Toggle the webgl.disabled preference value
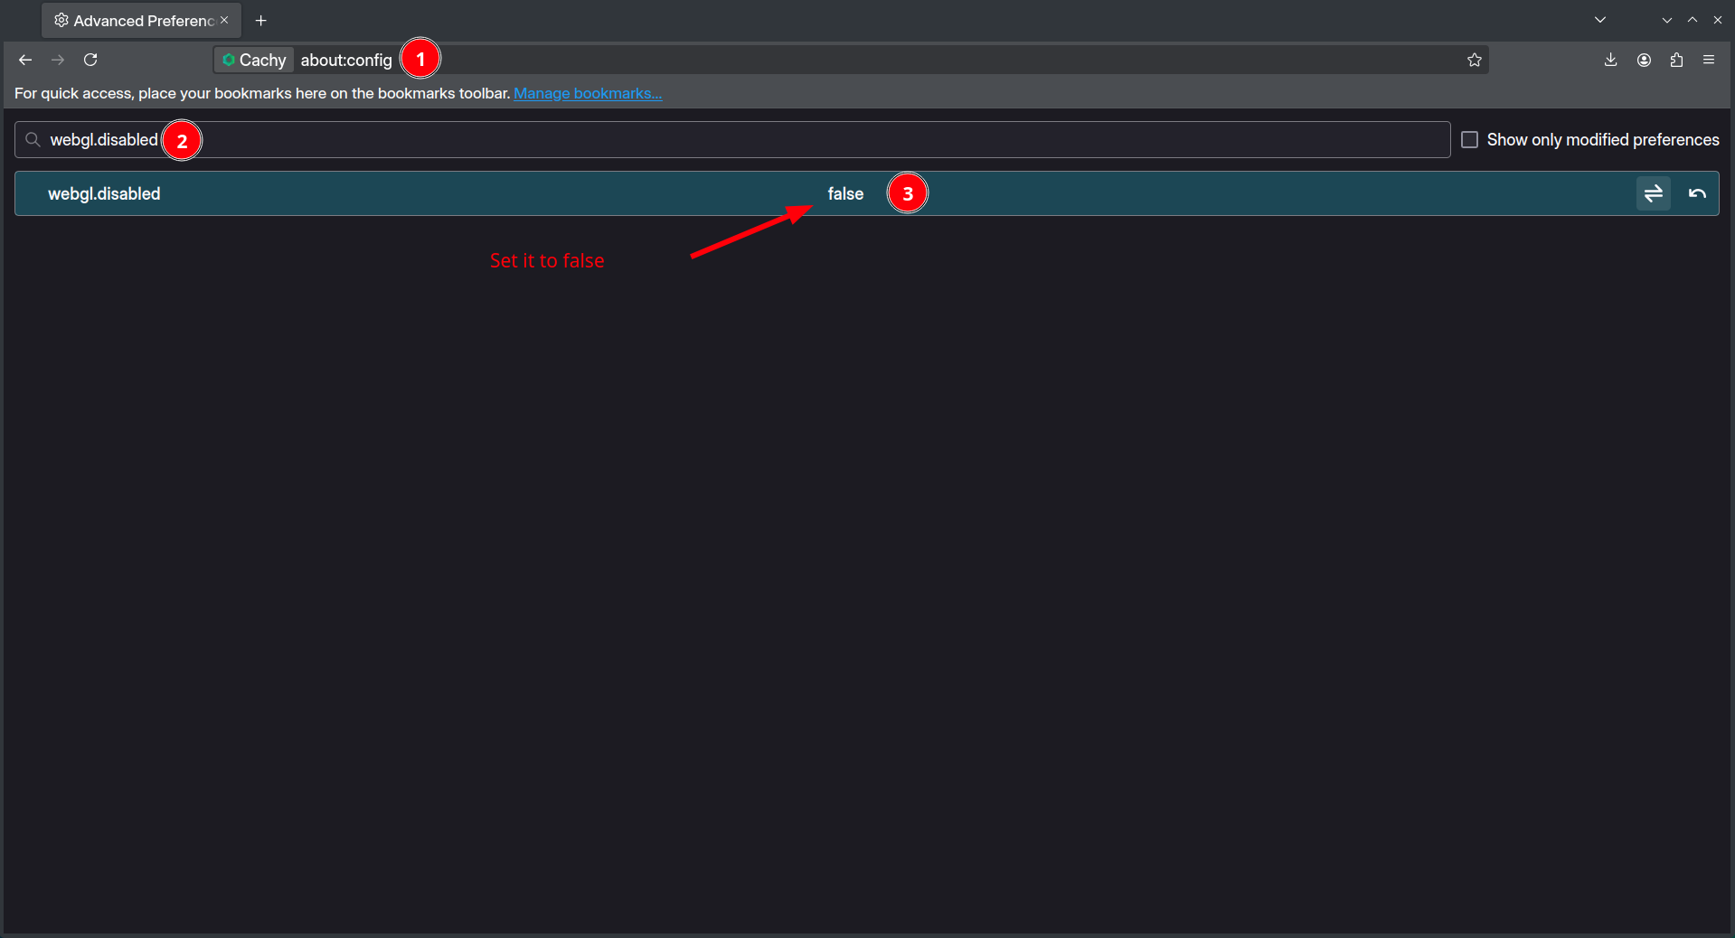This screenshot has height=938, width=1735. [x=1653, y=193]
